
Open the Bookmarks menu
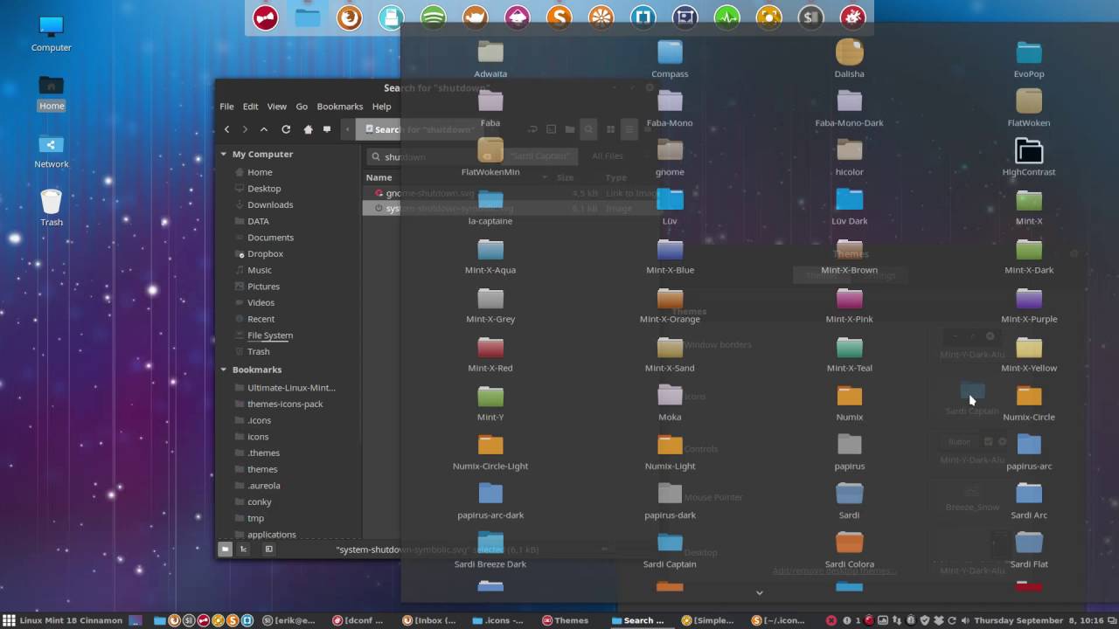339,106
